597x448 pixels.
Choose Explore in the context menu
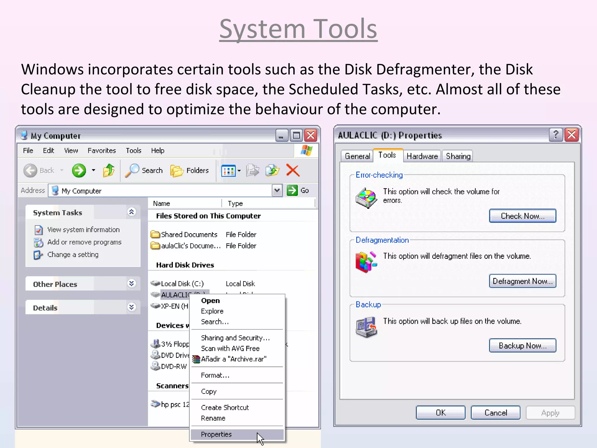[x=237, y=311]
